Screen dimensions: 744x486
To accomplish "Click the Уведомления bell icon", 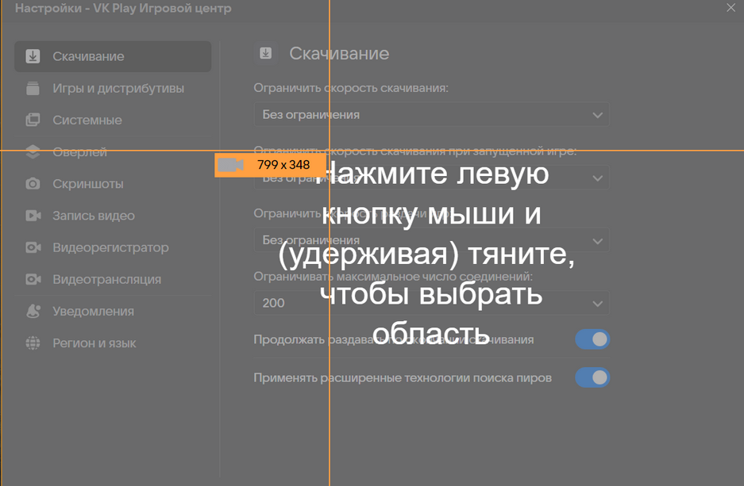I will [33, 312].
